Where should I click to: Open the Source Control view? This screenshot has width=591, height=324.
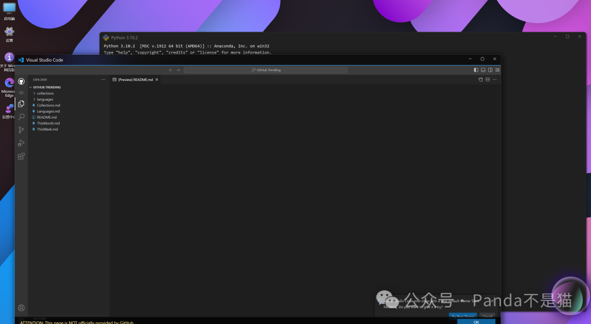pos(21,130)
